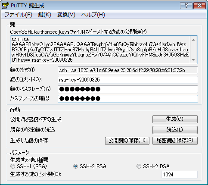This screenshot has height=185, width=208.
Task: Click the 鍵のコメント(C) label
Action: 26,79
